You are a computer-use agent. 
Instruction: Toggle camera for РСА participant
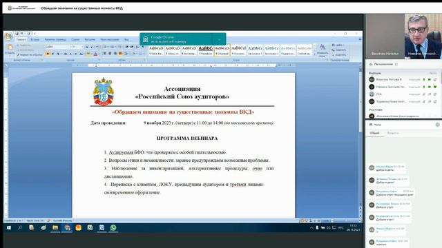coord(430,94)
